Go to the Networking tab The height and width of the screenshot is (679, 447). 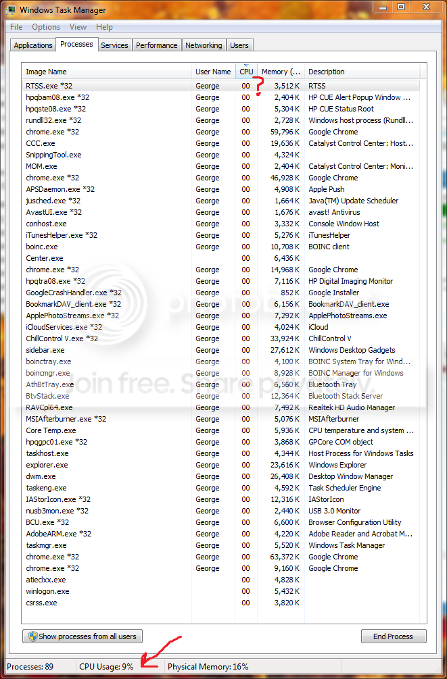204,45
